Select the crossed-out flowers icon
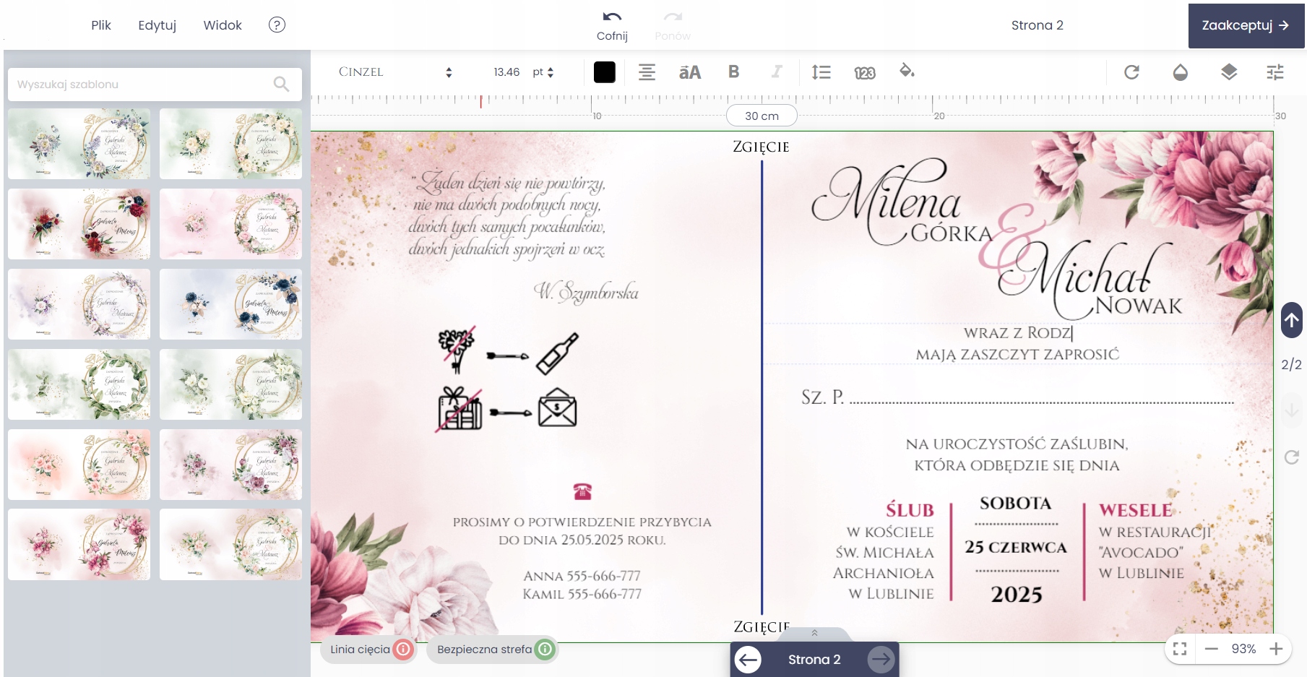 click(457, 349)
